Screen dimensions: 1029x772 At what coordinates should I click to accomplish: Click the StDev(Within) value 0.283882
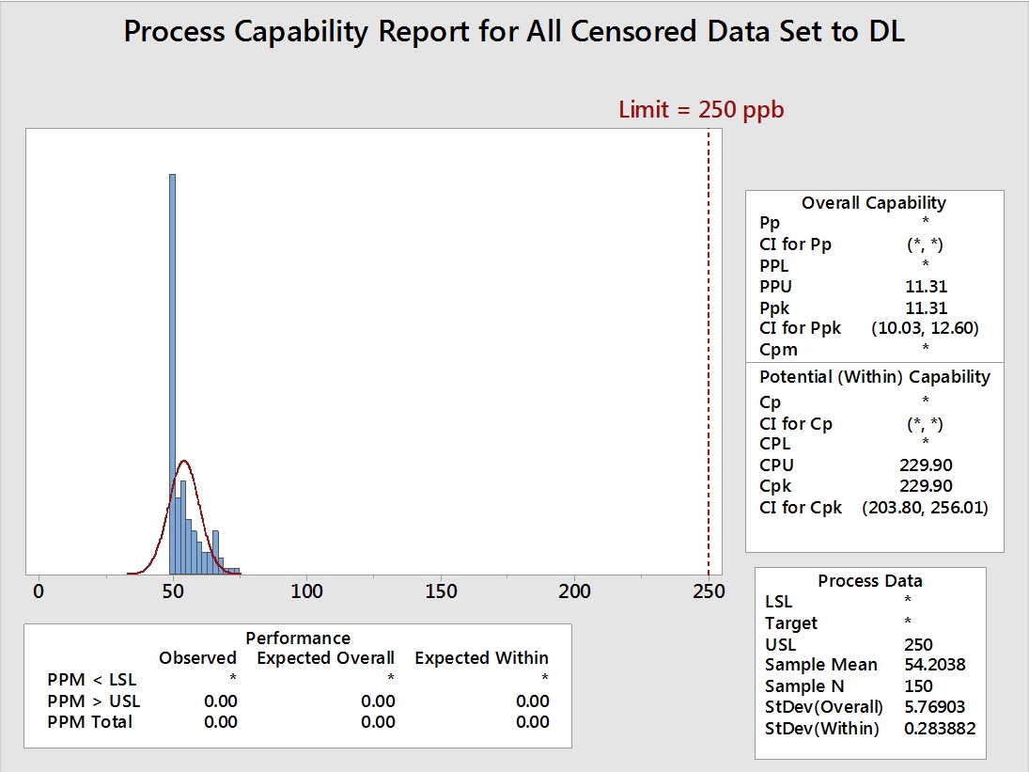pyautogui.click(x=938, y=729)
